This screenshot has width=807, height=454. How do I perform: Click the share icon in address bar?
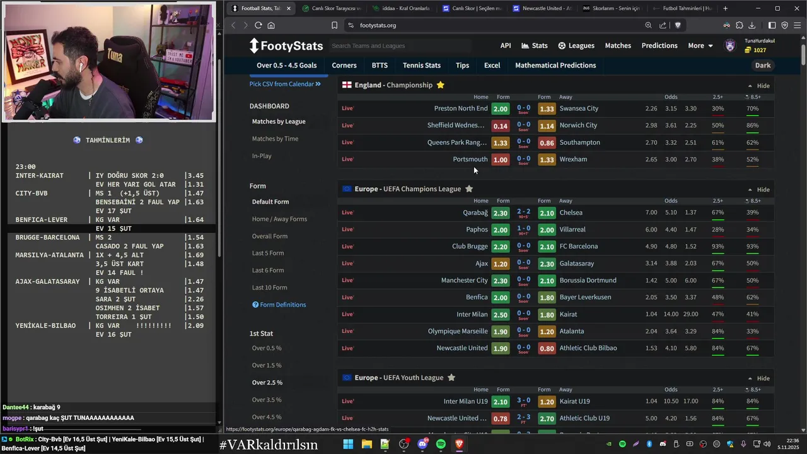point(663,25)
